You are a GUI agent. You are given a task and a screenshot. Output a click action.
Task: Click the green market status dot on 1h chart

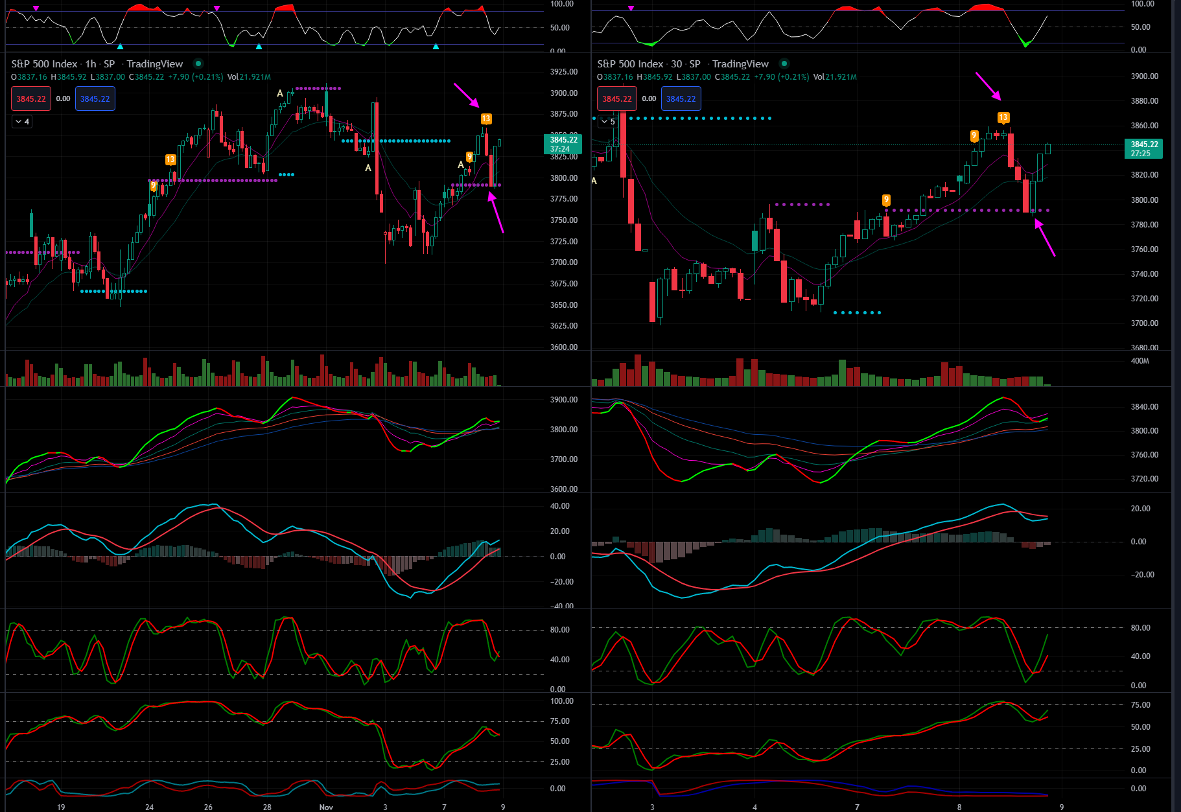tap(198, 64)
